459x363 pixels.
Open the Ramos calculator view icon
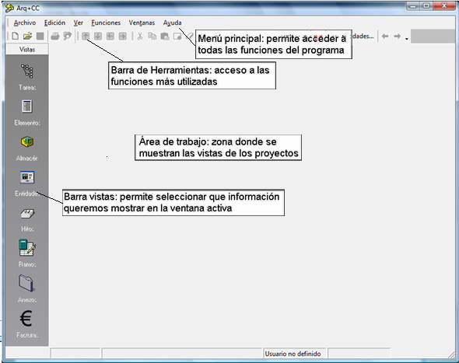(27, 248)
